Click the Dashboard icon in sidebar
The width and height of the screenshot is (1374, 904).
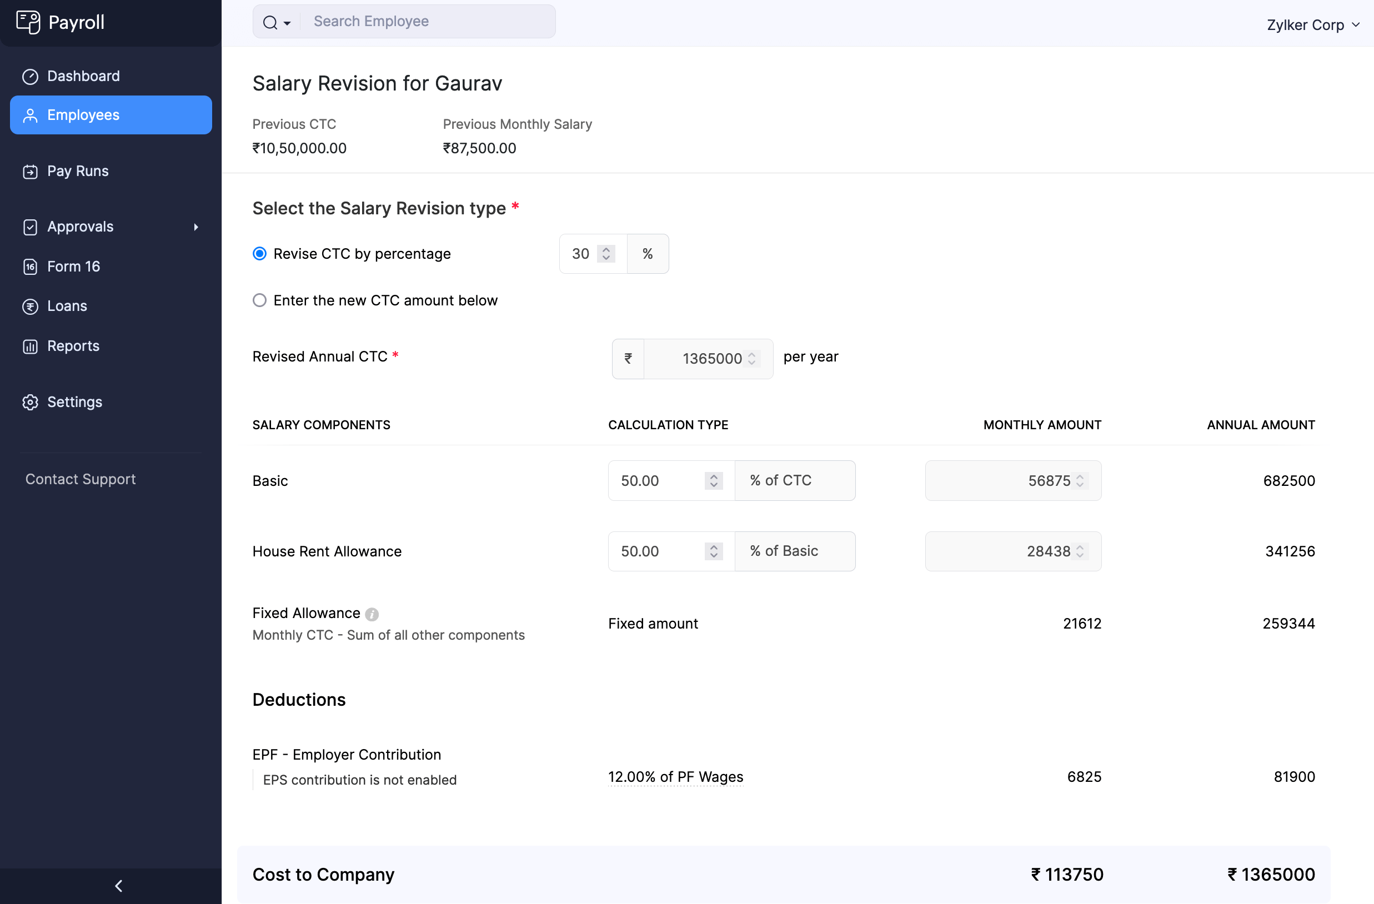pos(30,76)
